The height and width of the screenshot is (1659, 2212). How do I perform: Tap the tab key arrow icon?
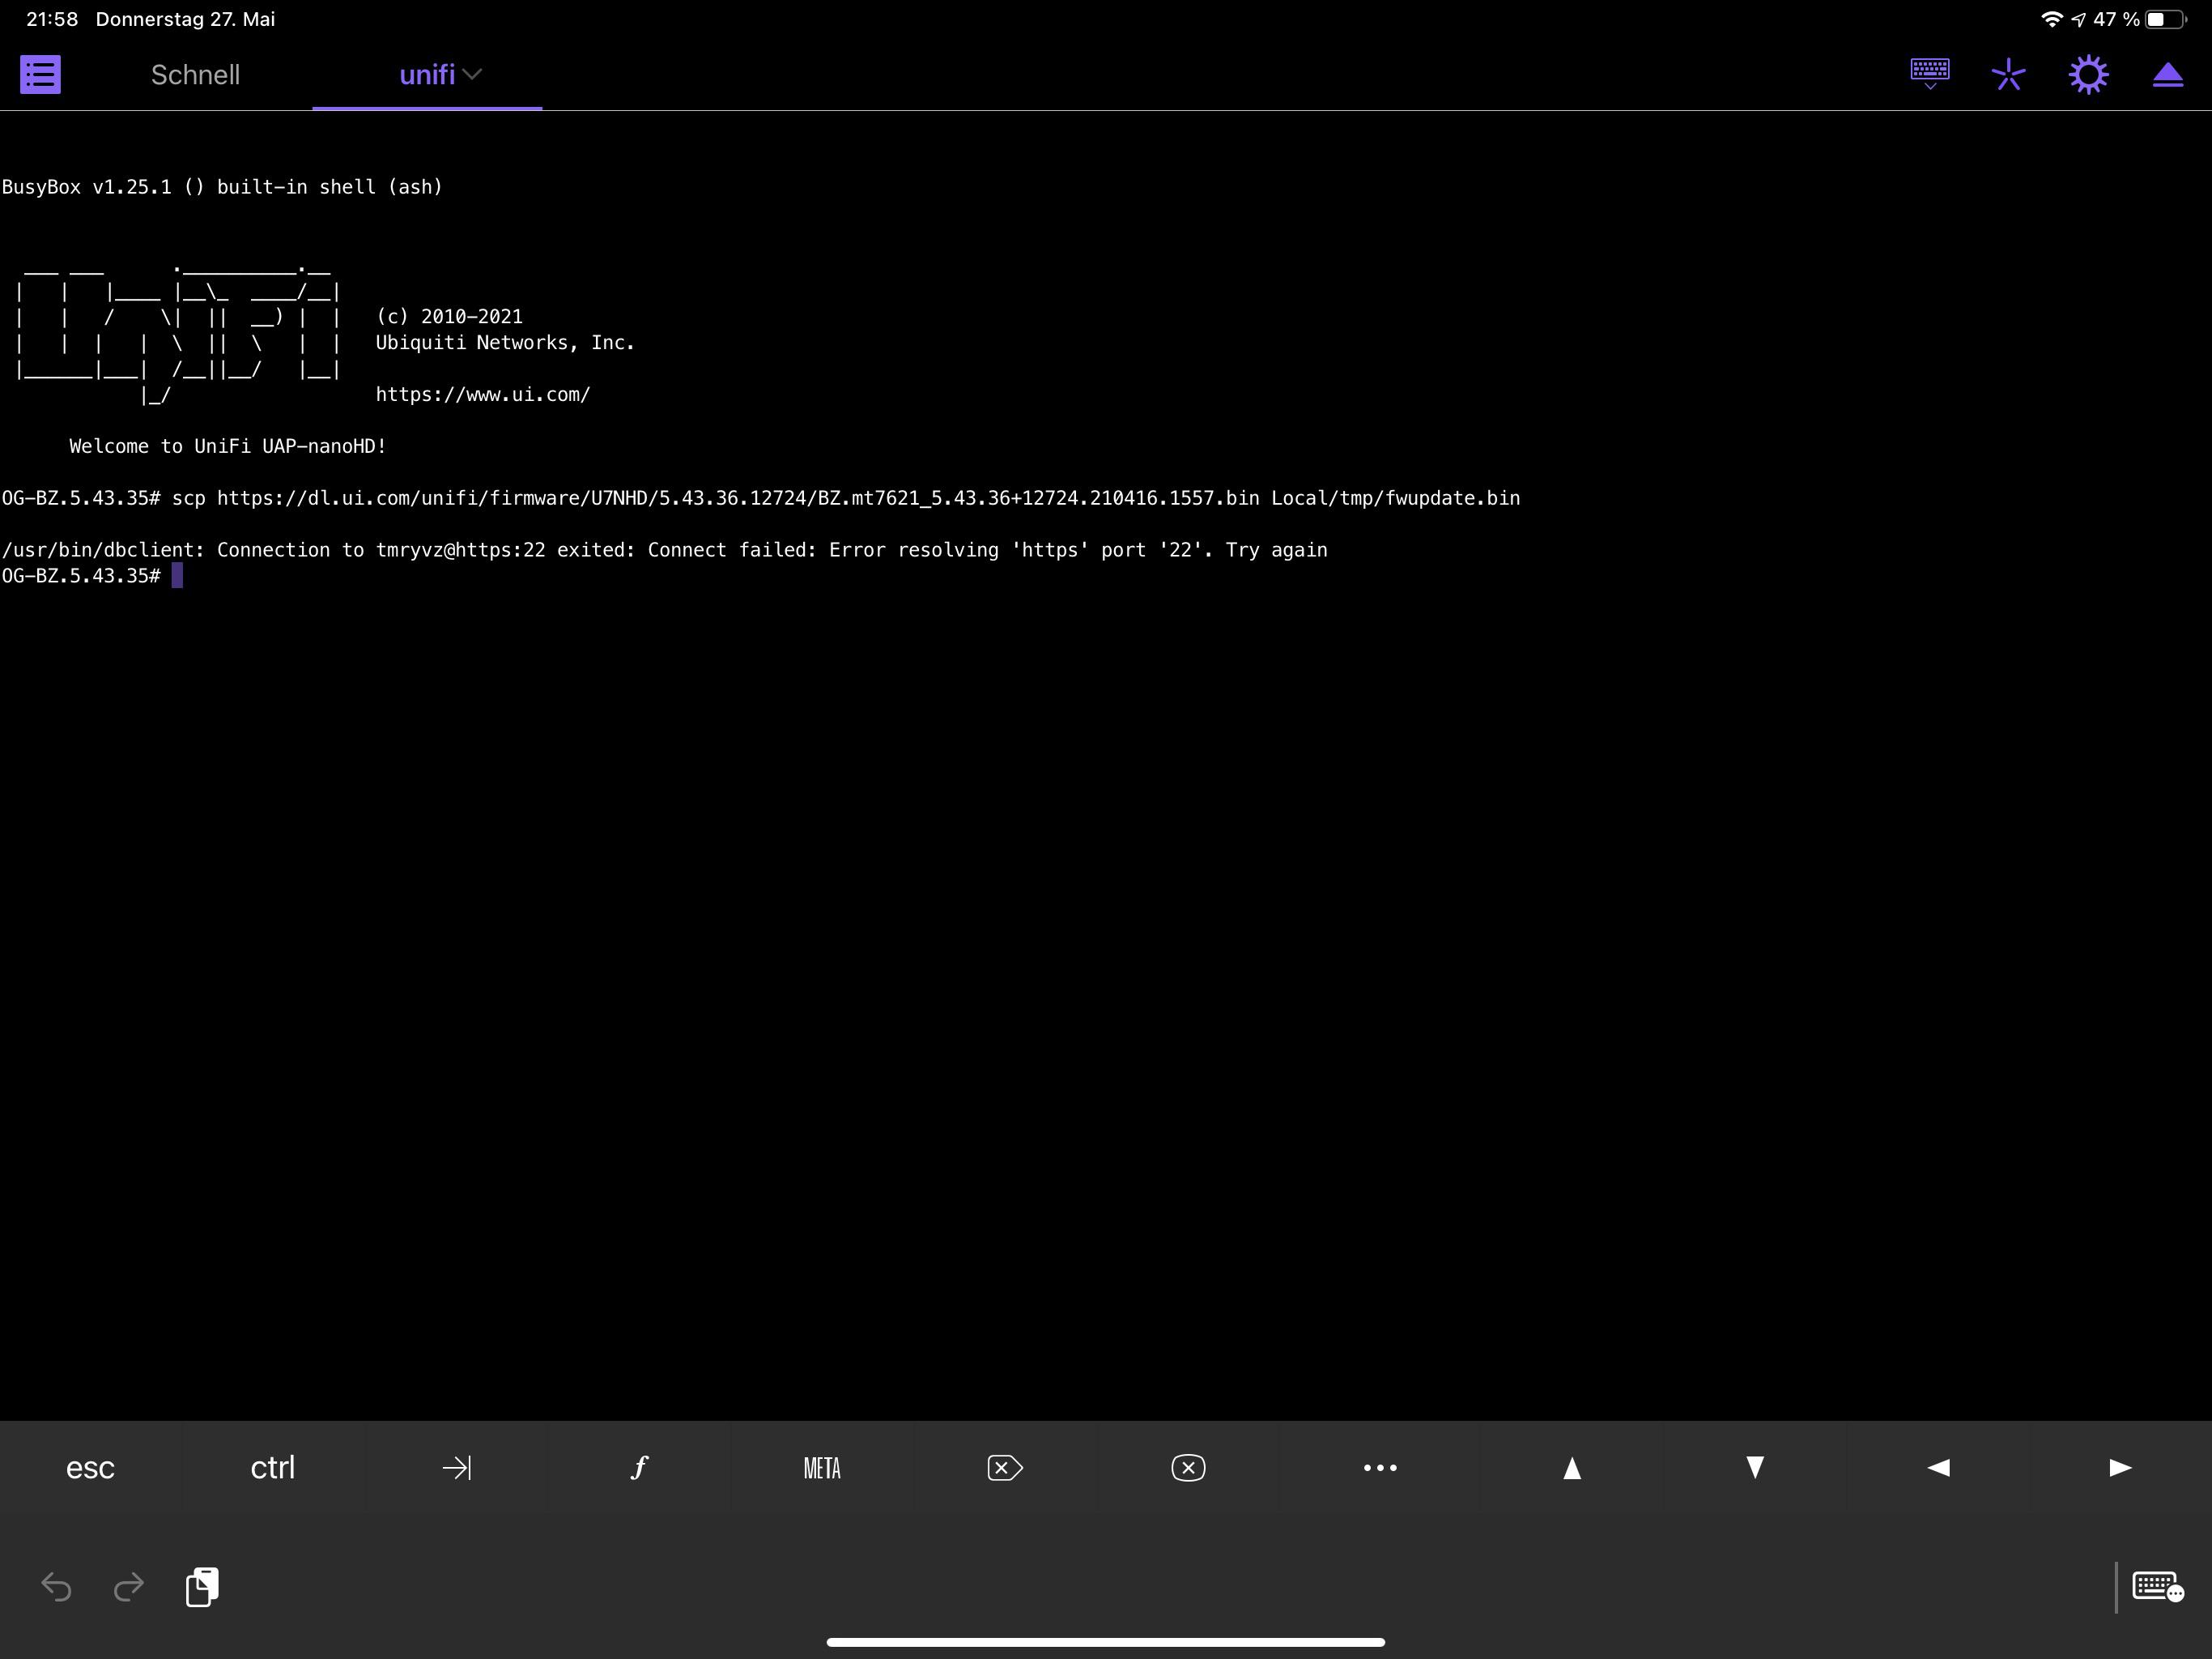tap(456, 1468)
